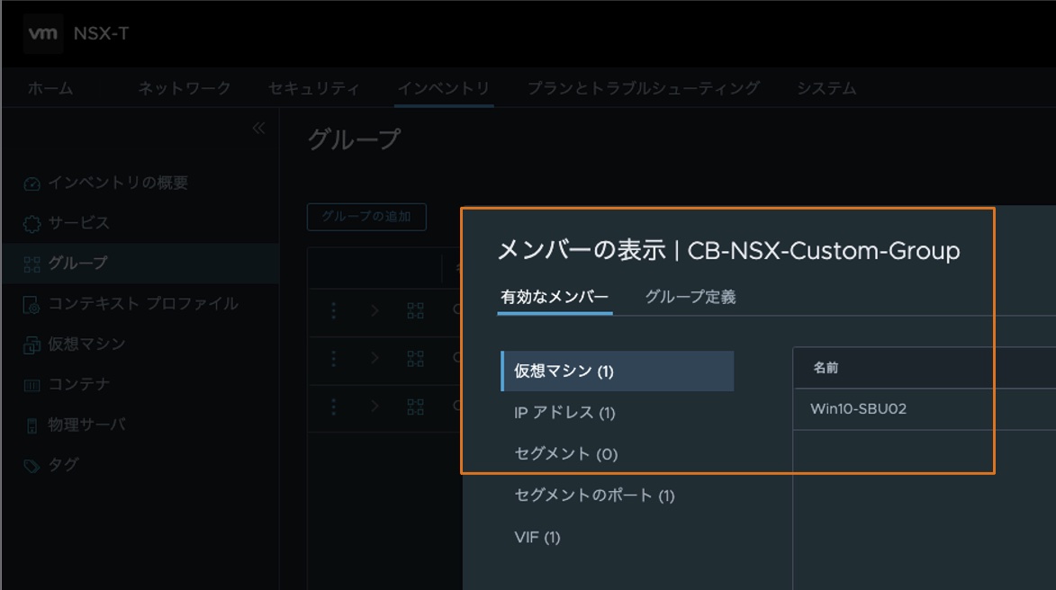Click the VMware vm logo icon
Screen dimensions: 1056x590
[x=43, y=34]
